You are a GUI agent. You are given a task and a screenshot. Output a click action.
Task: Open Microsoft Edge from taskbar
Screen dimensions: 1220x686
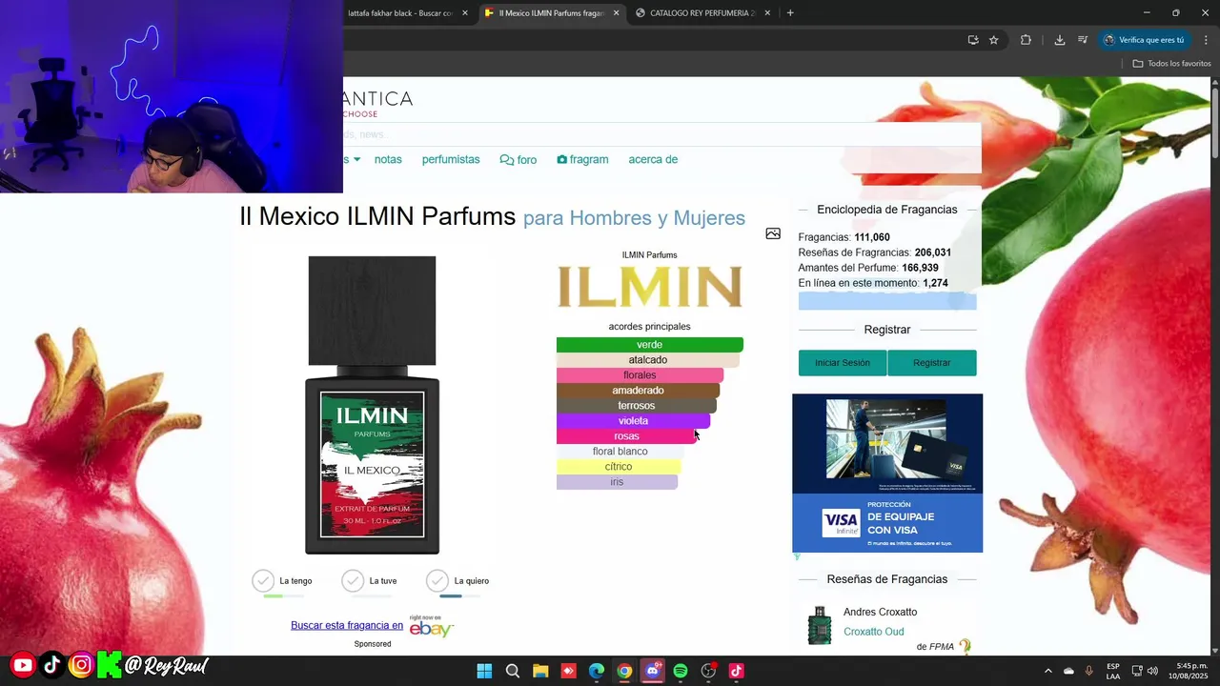(x=597, y=671)
